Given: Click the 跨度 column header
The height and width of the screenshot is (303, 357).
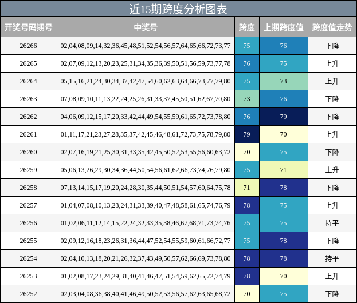Looking at the screenshot, I should pyautogui.click(x=247, y=27).
